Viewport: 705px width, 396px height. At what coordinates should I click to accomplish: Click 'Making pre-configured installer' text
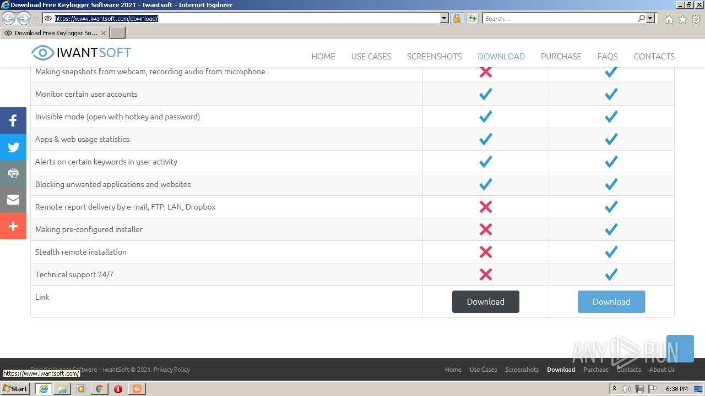pos(89,229)
